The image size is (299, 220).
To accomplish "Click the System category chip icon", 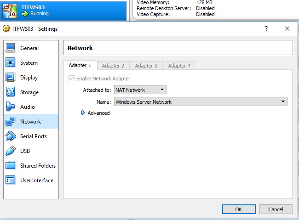I will [10, 62].
